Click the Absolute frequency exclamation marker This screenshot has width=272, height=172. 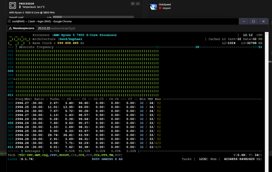(16, 47)
